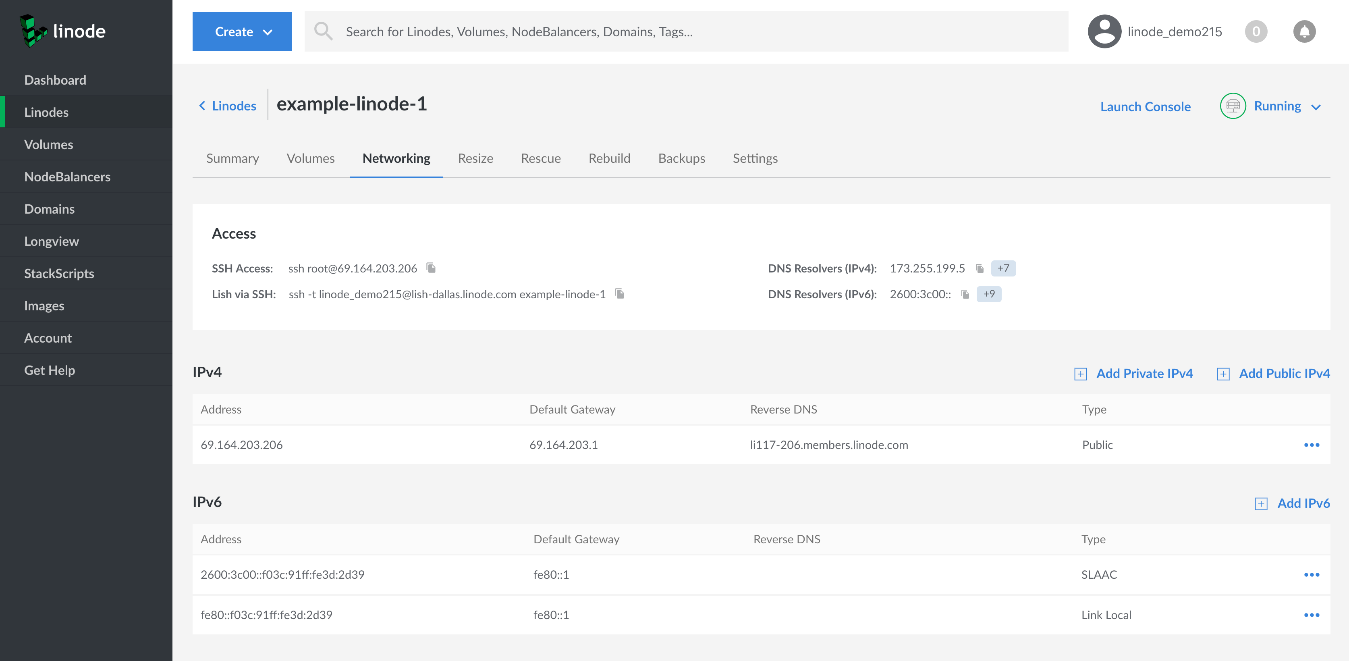Image resolution: width=1349 pixels, height=661 pixels.
Task: Select IPv6 address 2600:3c00::f03c:91ff:fe3d:2d39
Action: (x=282, y=575)
